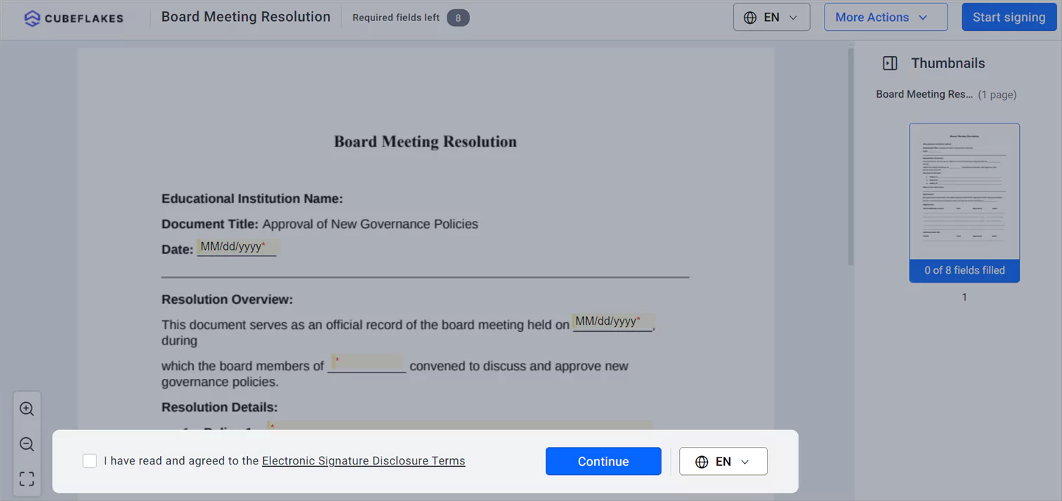Zoom in on the document

pyautogui.click(x=27, y=409)
